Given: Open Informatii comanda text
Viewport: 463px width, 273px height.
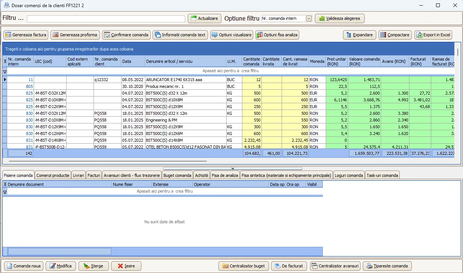Looking at the screenshot, I should (x=180, y=35).
